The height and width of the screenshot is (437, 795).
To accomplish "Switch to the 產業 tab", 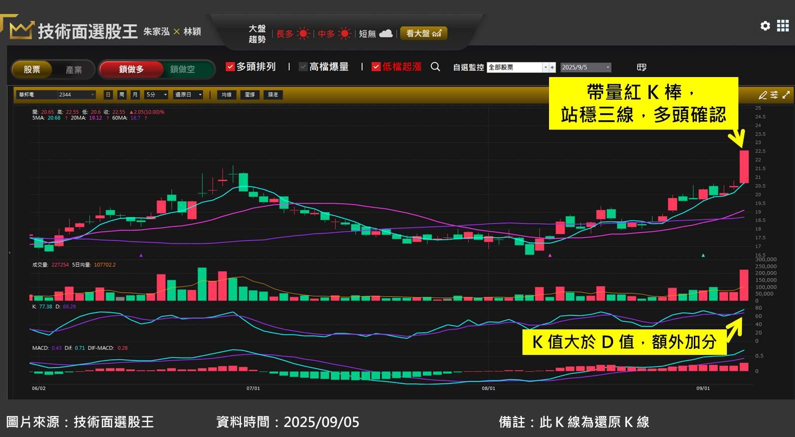I will 74,70.
